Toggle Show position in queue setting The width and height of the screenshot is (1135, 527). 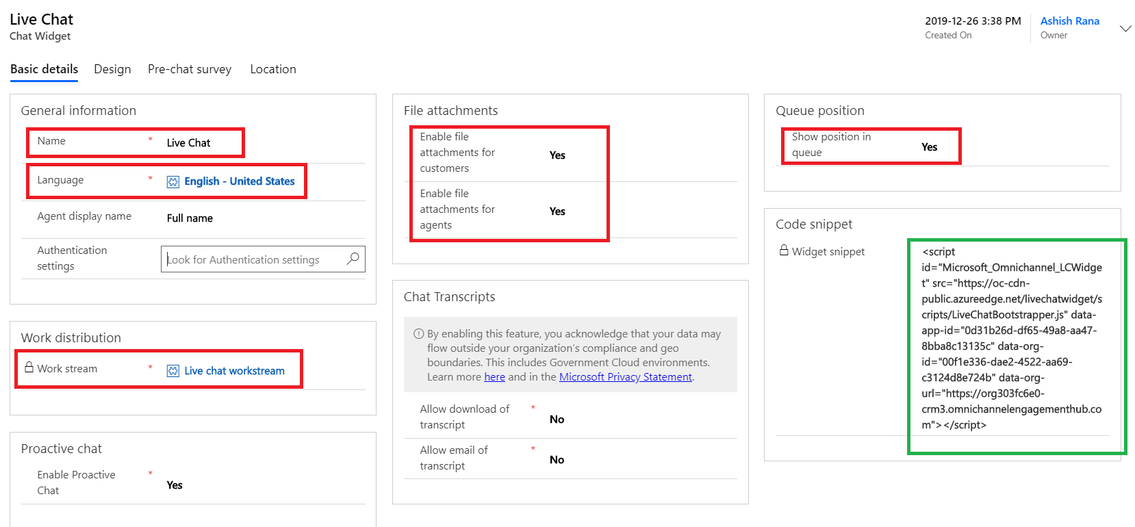click(x=929, y=147)
